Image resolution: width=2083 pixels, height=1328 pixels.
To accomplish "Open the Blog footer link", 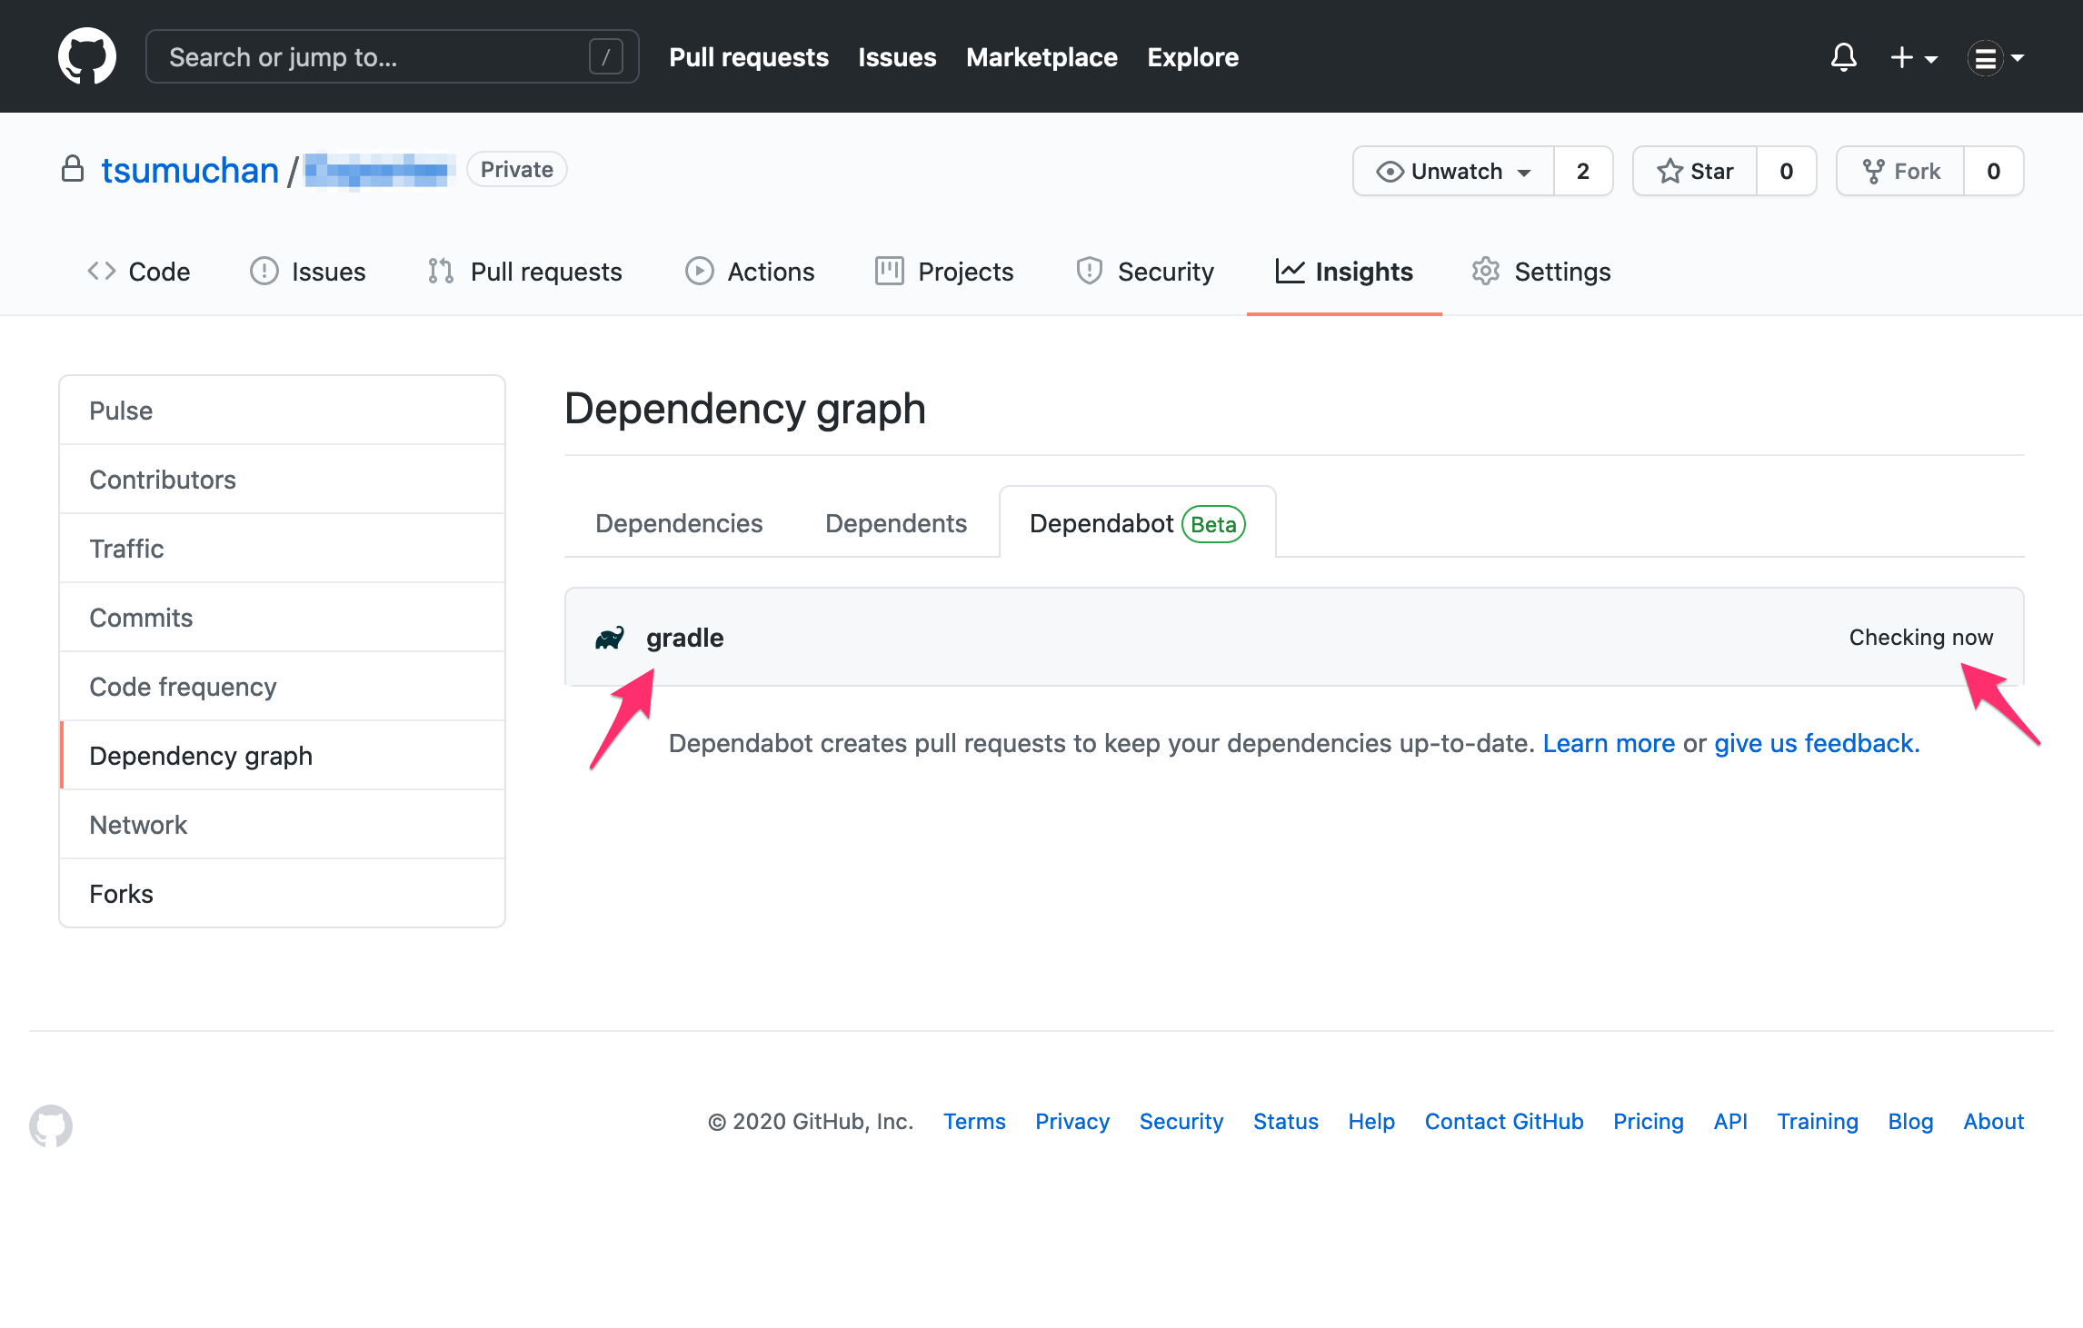I will click(1910, 1122).
